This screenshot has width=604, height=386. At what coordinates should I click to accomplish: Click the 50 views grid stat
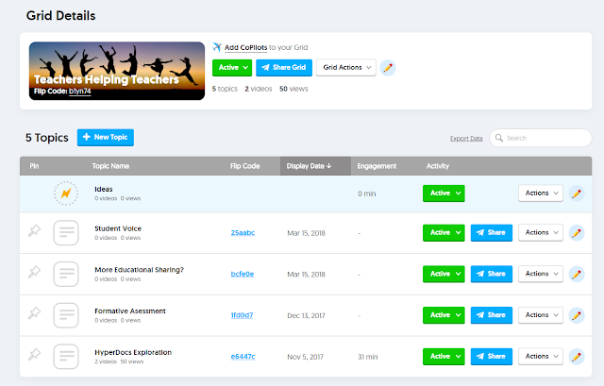(294, 89)
